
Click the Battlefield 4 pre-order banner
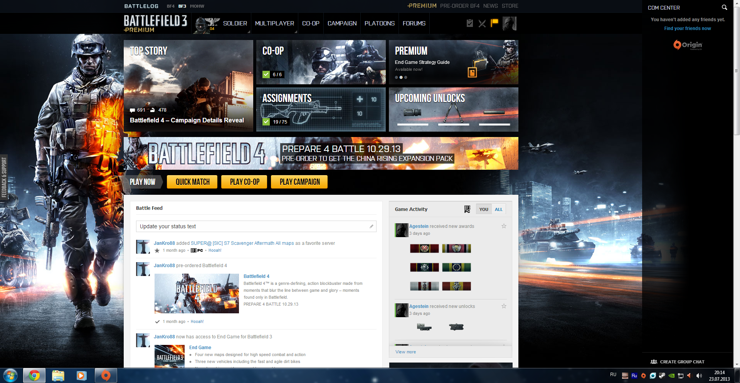(321, 154)
